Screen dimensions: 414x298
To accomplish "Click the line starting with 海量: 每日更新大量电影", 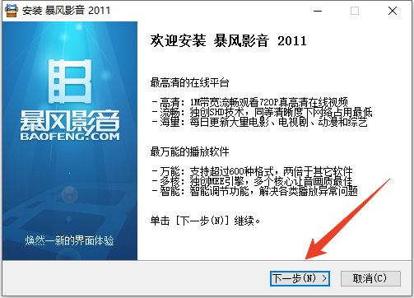I will click(x=259, y=122).
